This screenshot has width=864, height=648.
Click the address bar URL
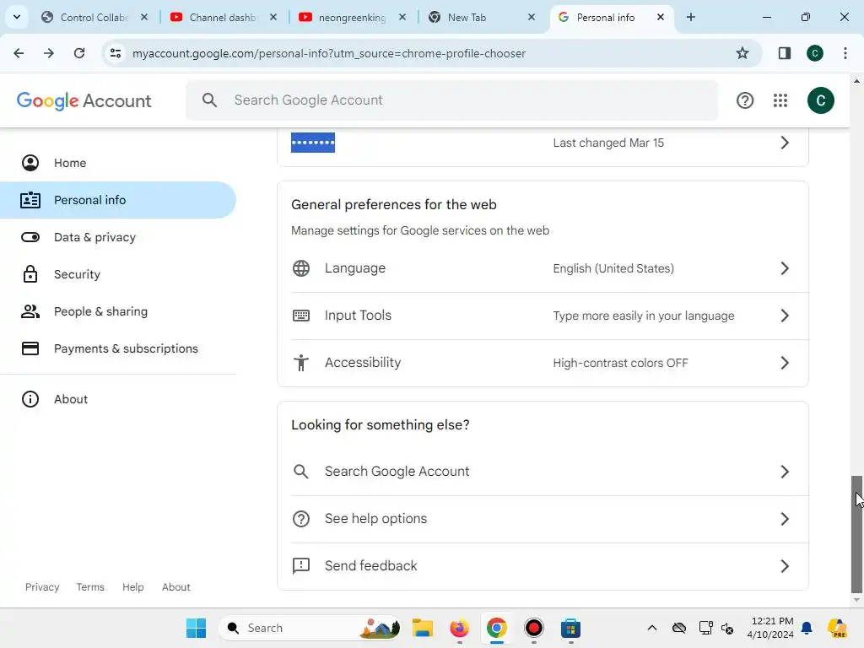click(x=329, y=53)
